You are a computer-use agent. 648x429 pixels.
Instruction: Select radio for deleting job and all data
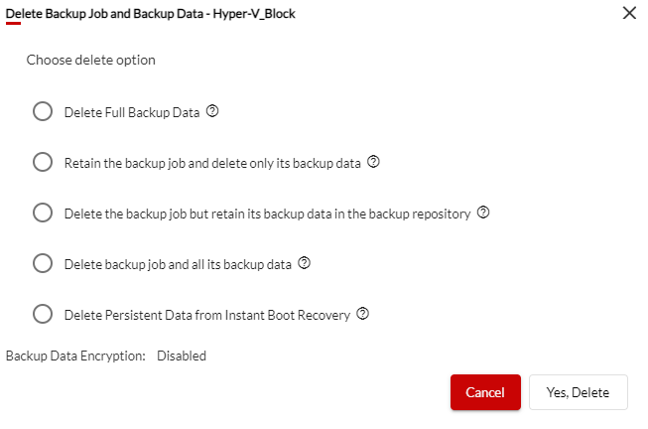[43, 263]
